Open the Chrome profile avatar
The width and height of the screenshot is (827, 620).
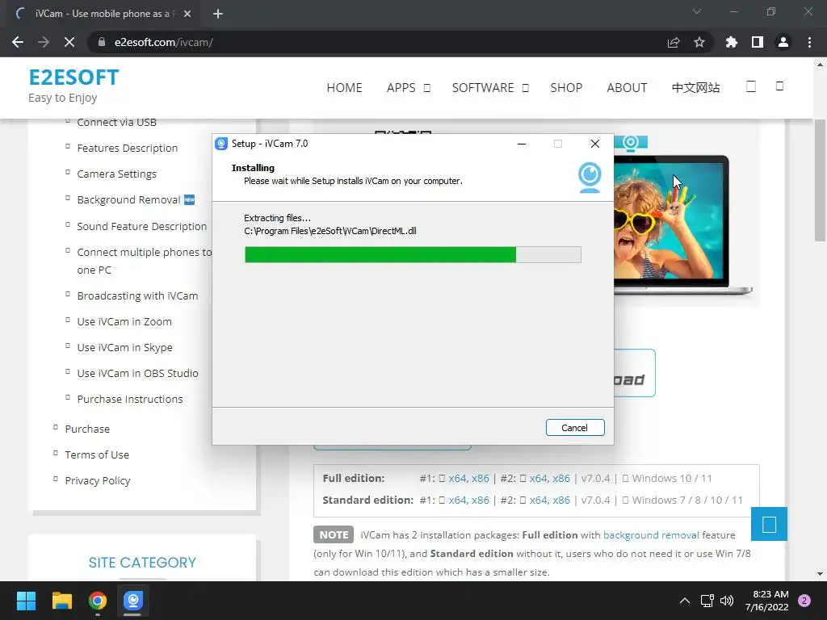point(783,42)
